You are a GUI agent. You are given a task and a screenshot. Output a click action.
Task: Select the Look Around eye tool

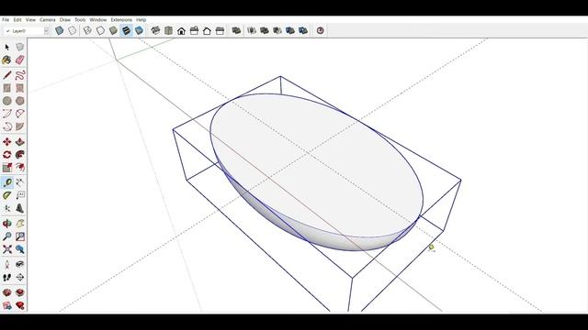coord(20,265)
